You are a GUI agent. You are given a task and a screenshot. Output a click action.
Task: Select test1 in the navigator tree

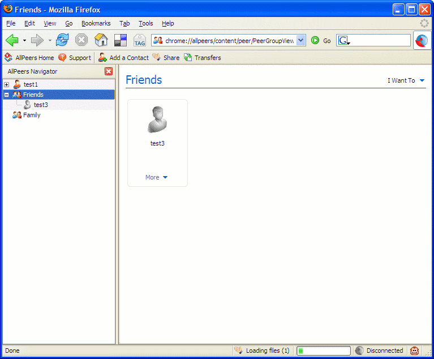coord(31,84)
